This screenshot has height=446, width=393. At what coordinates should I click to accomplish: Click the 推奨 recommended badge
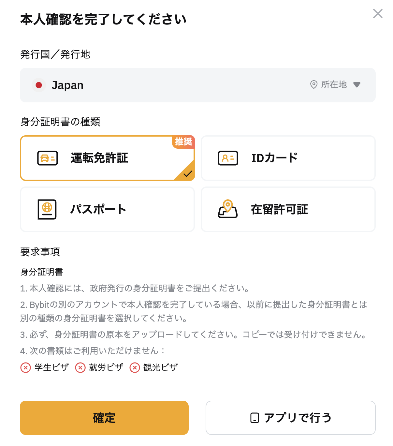(183, 142)
